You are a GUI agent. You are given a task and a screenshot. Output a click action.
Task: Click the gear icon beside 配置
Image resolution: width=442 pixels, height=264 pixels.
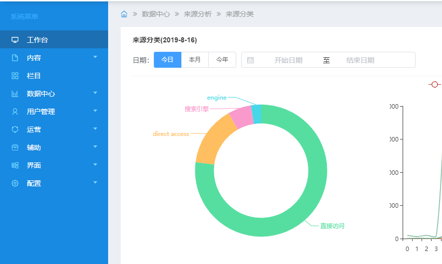15,183
